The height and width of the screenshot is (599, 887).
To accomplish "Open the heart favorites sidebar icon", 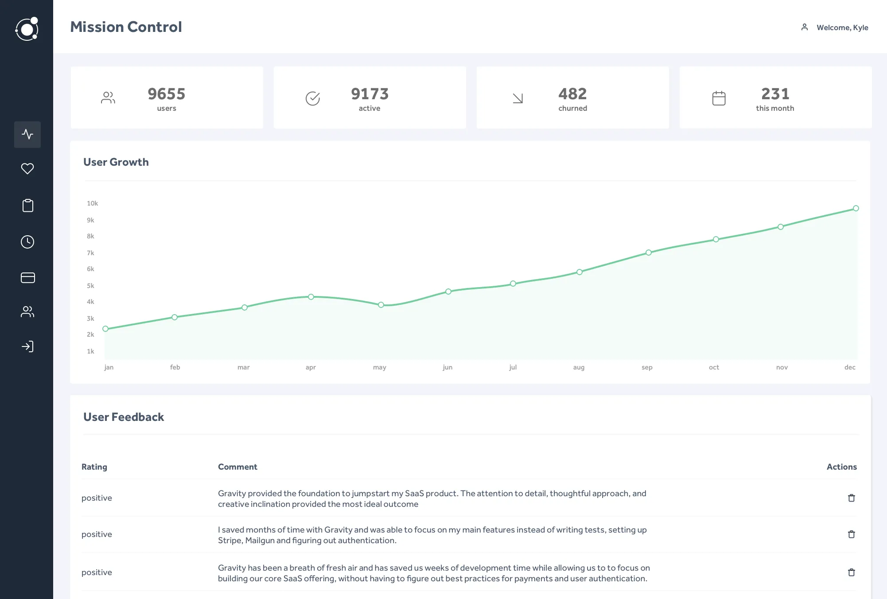I will (x=27, y=169).
